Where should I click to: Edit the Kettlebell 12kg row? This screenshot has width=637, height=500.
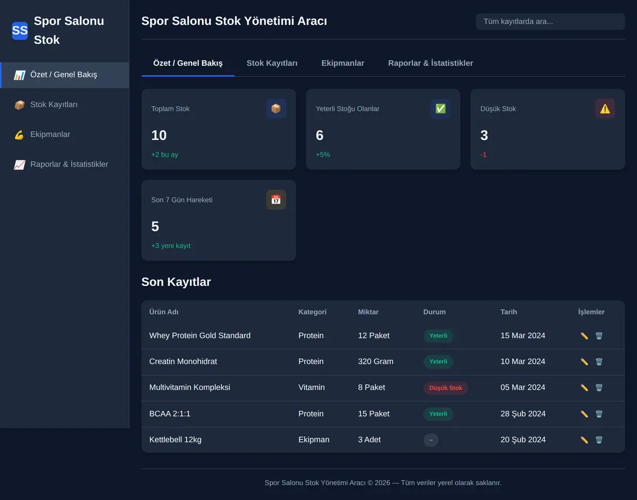pyautogui.click(x=584, y=440)
